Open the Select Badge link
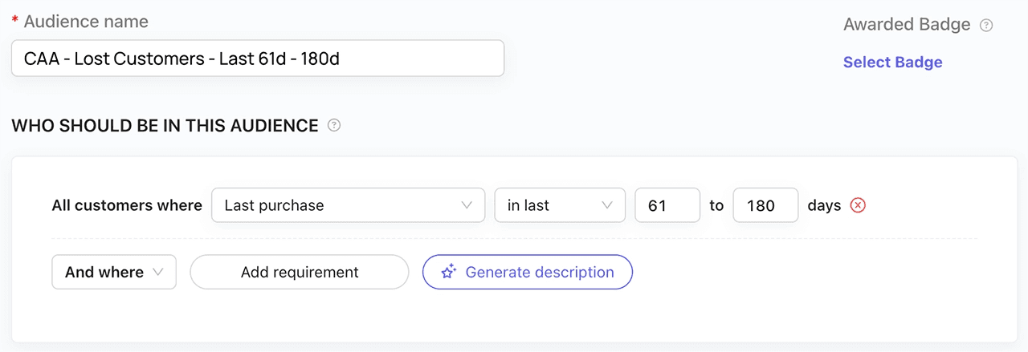This screenshot has width=1028, height=352. [x=892, y=63]
